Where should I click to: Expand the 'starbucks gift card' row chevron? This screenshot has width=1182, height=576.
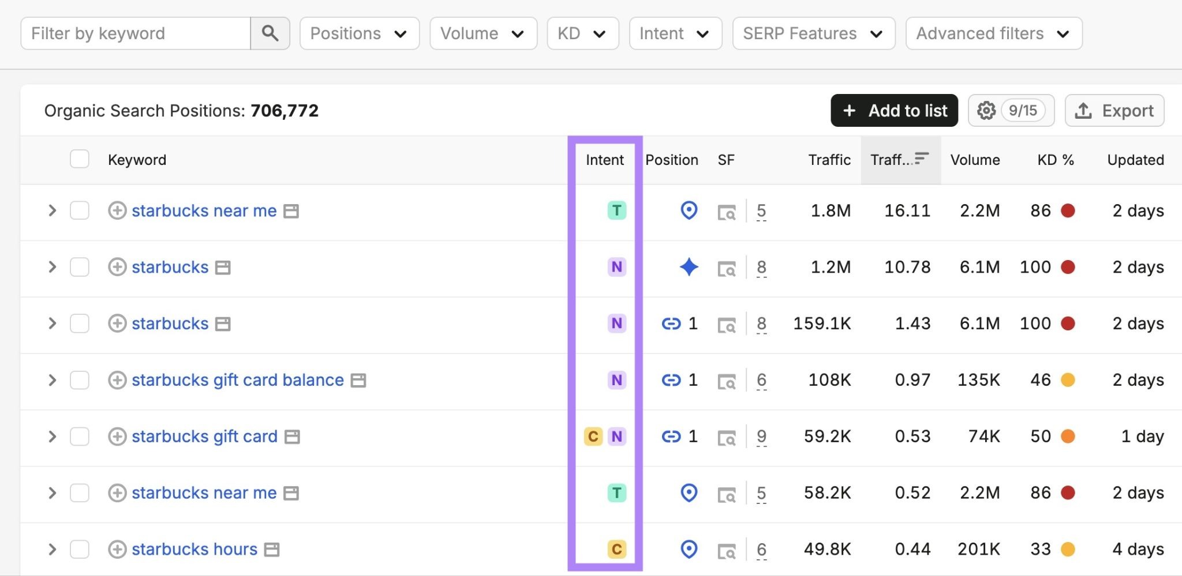click(52, 436)
